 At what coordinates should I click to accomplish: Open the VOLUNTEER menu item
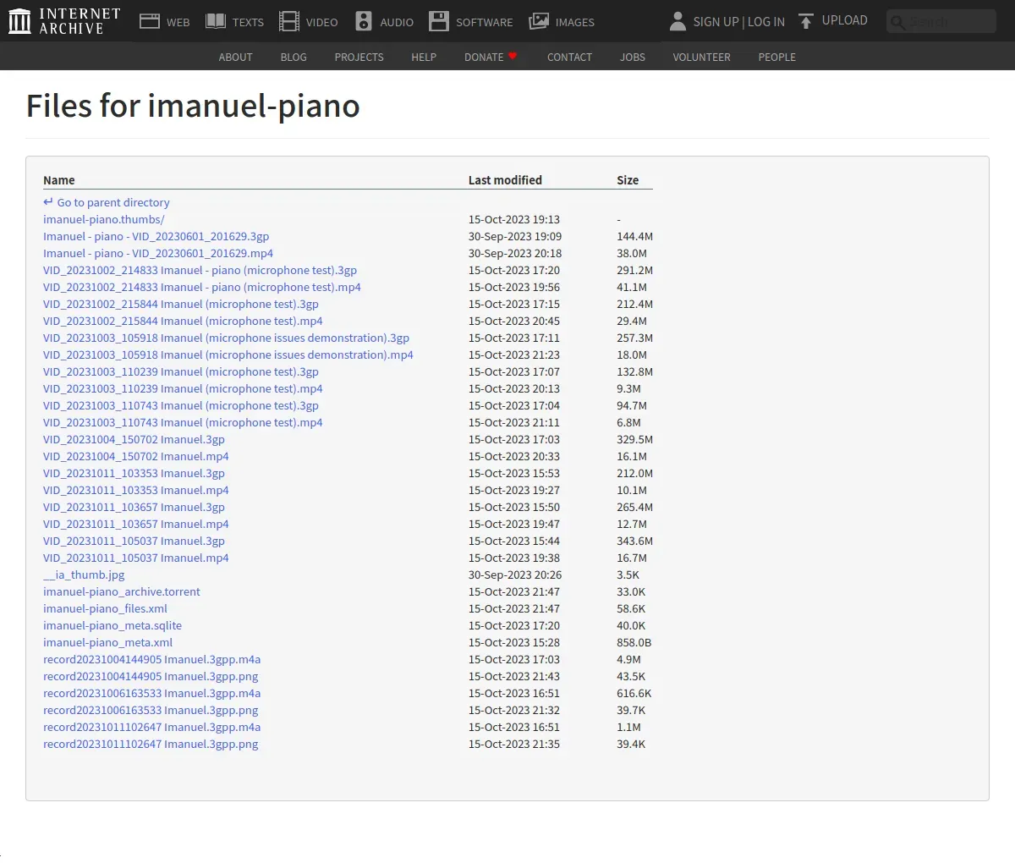[x=701, y=57]
